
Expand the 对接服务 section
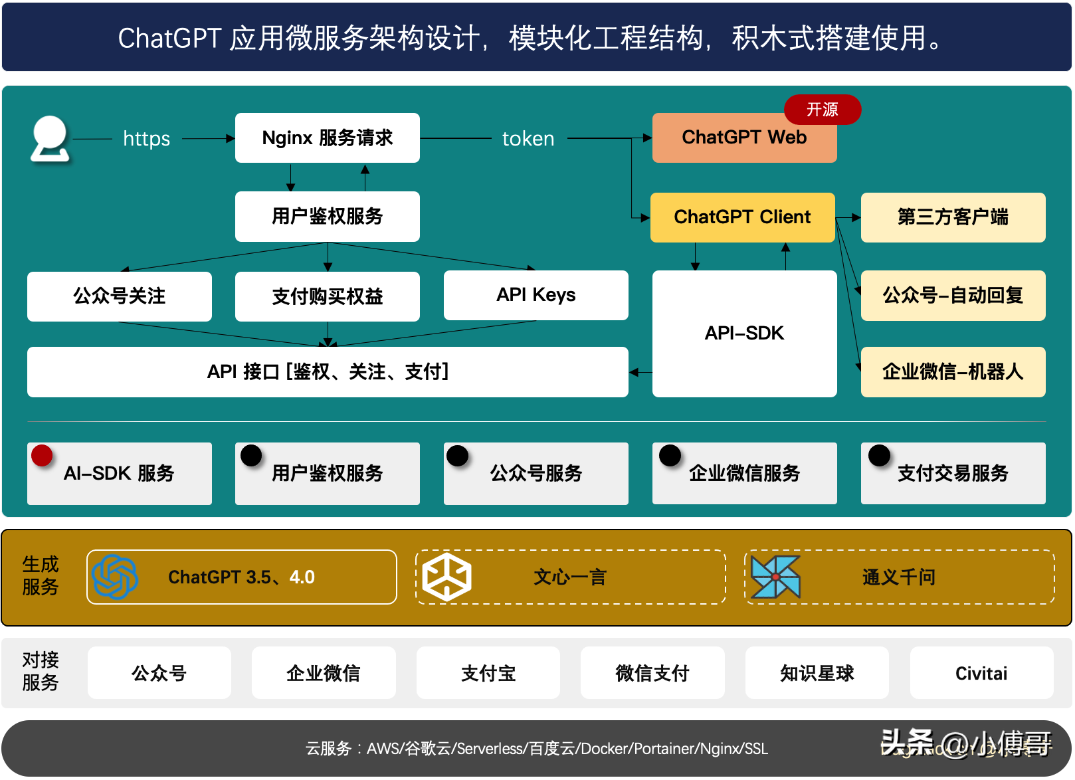[41, 672]
